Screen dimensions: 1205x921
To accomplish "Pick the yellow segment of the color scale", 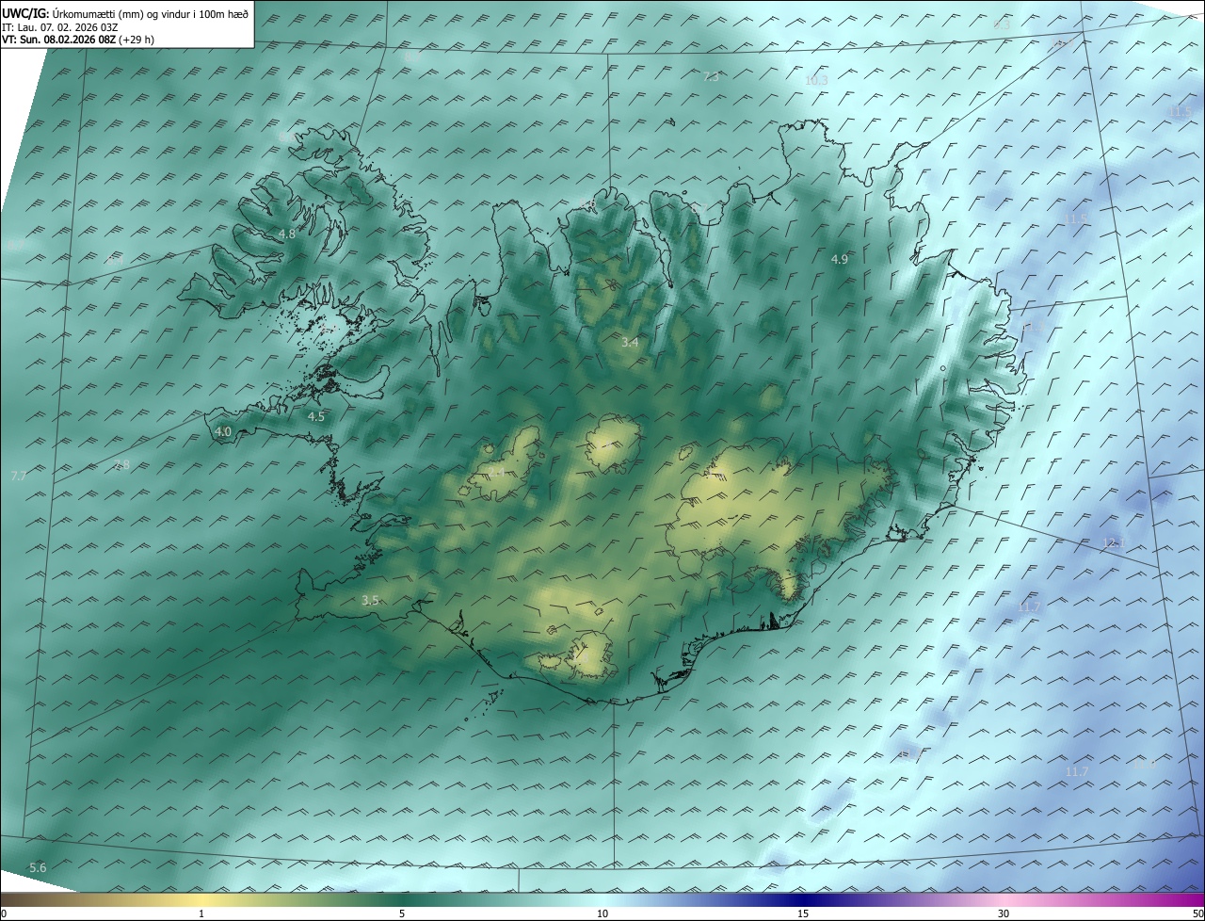I will (x=202, y=900).
